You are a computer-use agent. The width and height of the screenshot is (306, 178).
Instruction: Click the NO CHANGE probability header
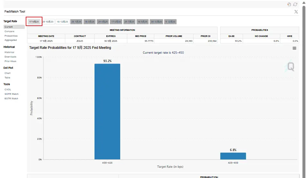261,36
